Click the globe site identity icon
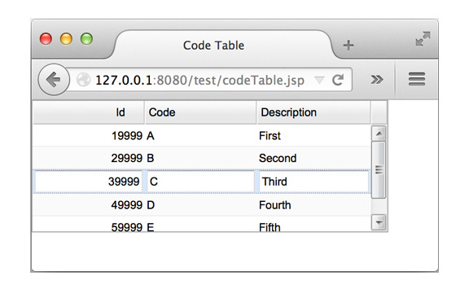This screenshot has width=469, height=302. [83, 80]
